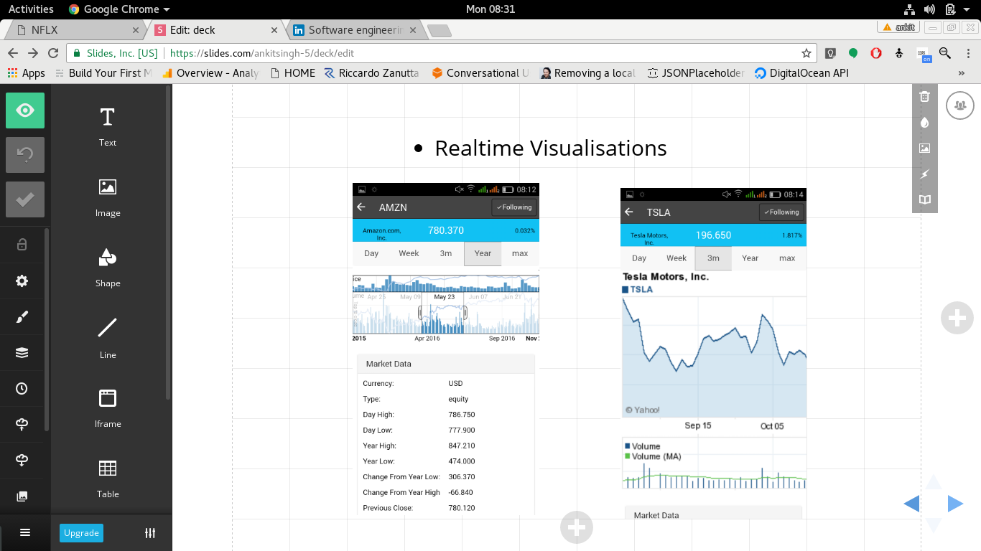Click the Export cloud download icon

[22, 460]
